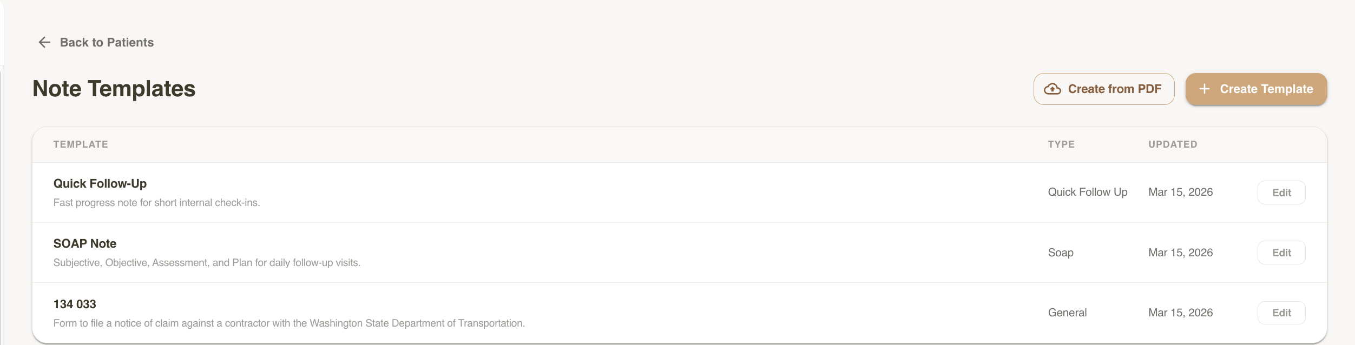The image size is (1355, 345).
Task: Click SOAP Note description text
Action: coord(207,263)
